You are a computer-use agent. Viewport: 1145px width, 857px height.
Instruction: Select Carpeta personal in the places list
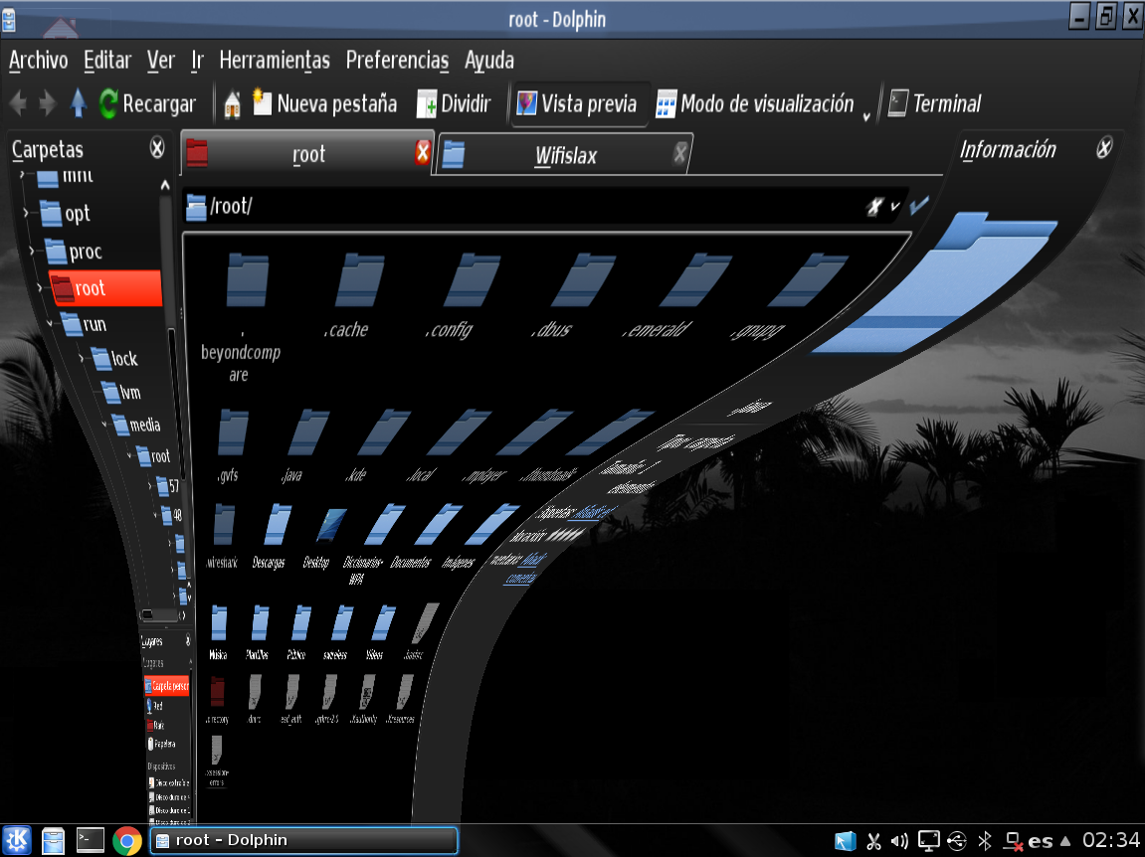pos(167,685)
